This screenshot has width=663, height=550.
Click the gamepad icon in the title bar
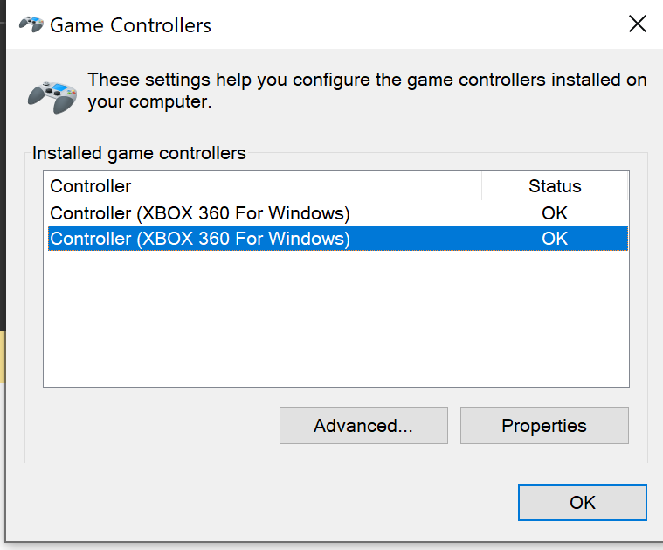(x=31, y=24)
